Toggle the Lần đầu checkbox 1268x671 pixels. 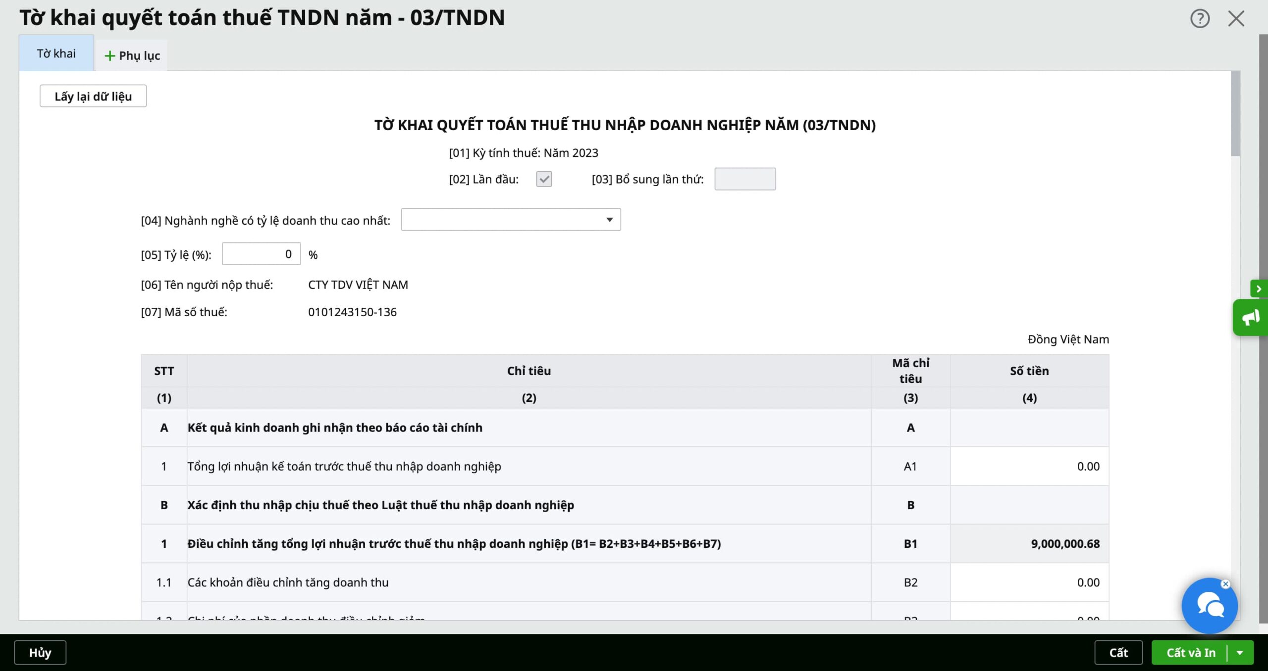point(544,179)
